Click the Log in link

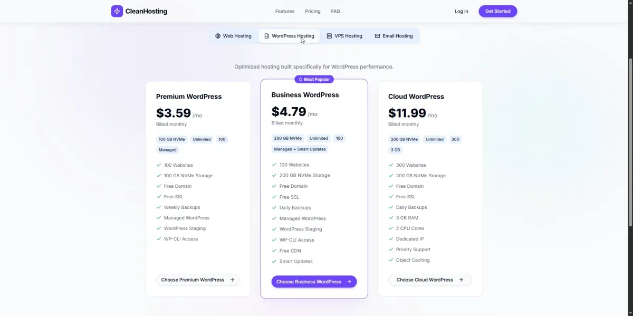461,11
